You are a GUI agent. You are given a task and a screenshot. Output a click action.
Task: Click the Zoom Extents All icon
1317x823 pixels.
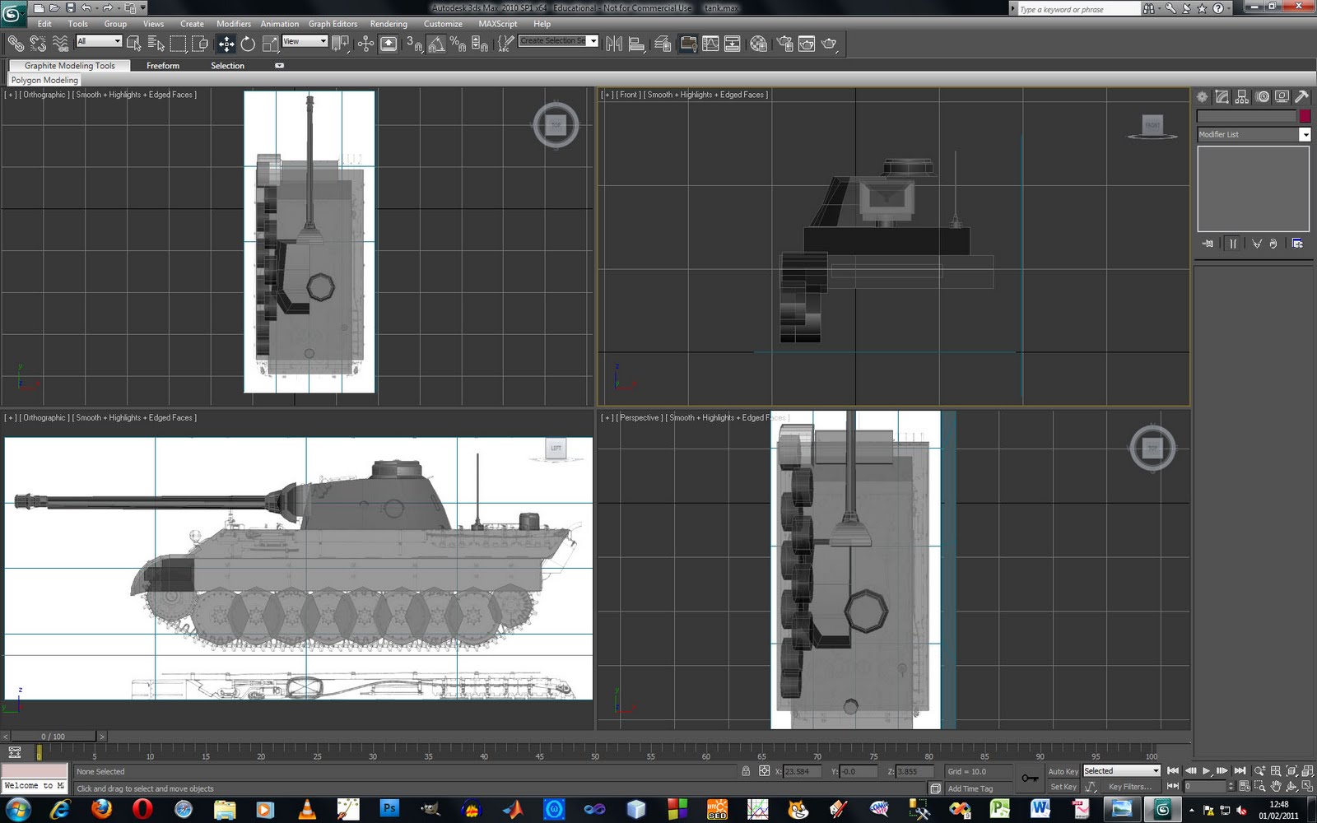(1308, 771)
